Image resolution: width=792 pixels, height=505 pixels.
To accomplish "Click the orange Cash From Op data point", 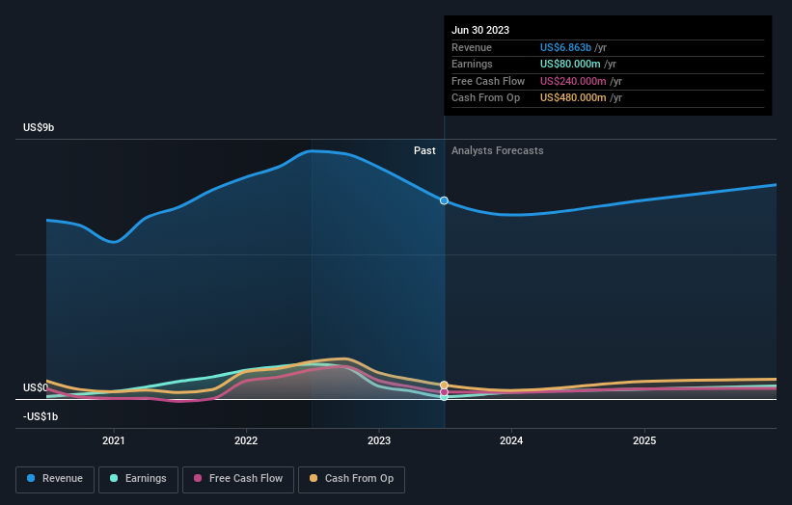I will point(444,385).
